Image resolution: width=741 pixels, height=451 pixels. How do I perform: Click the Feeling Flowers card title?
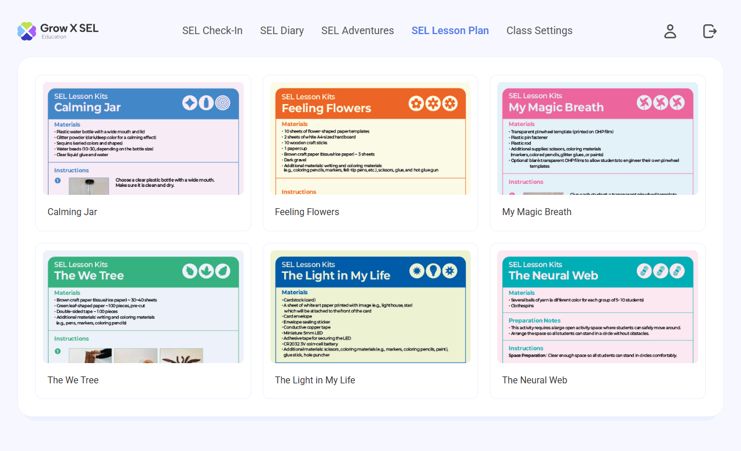point(307,212)
